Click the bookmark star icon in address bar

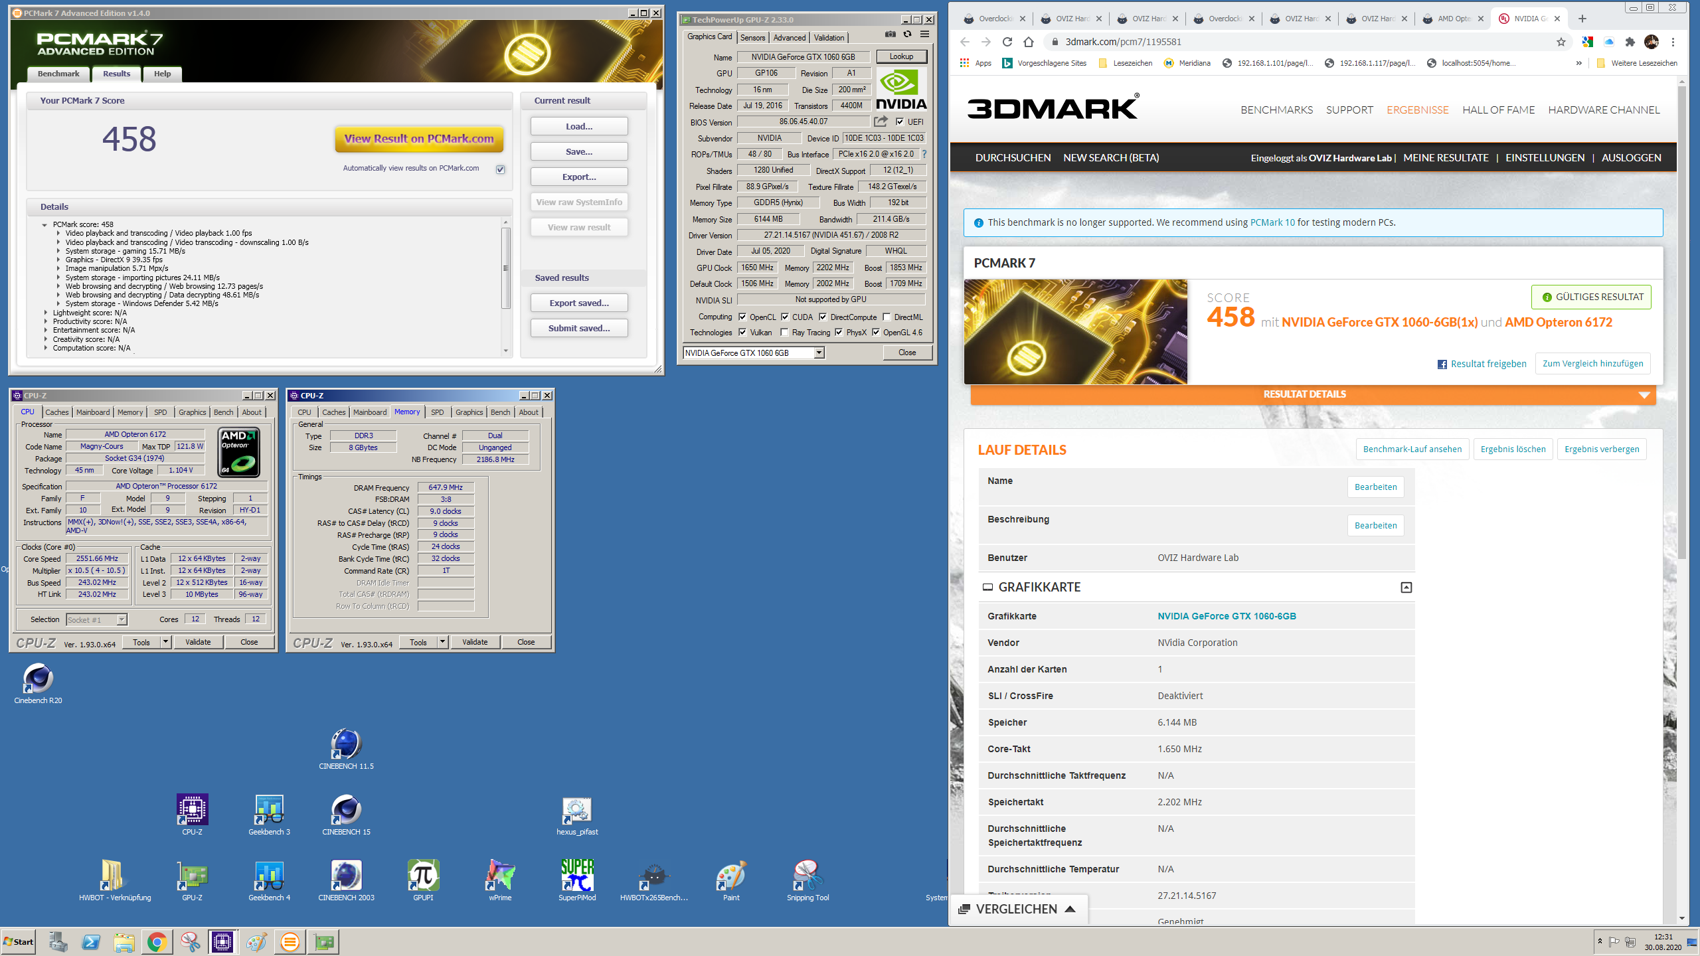pos(1561,42)
